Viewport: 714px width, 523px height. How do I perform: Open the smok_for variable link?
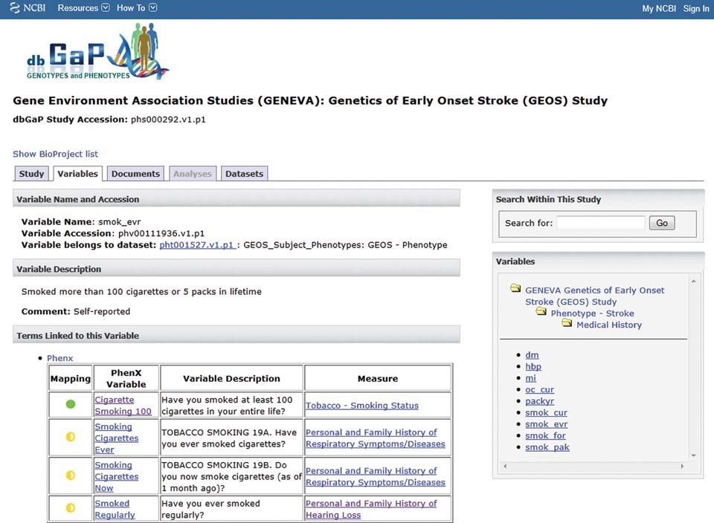(x=545, y=435)
